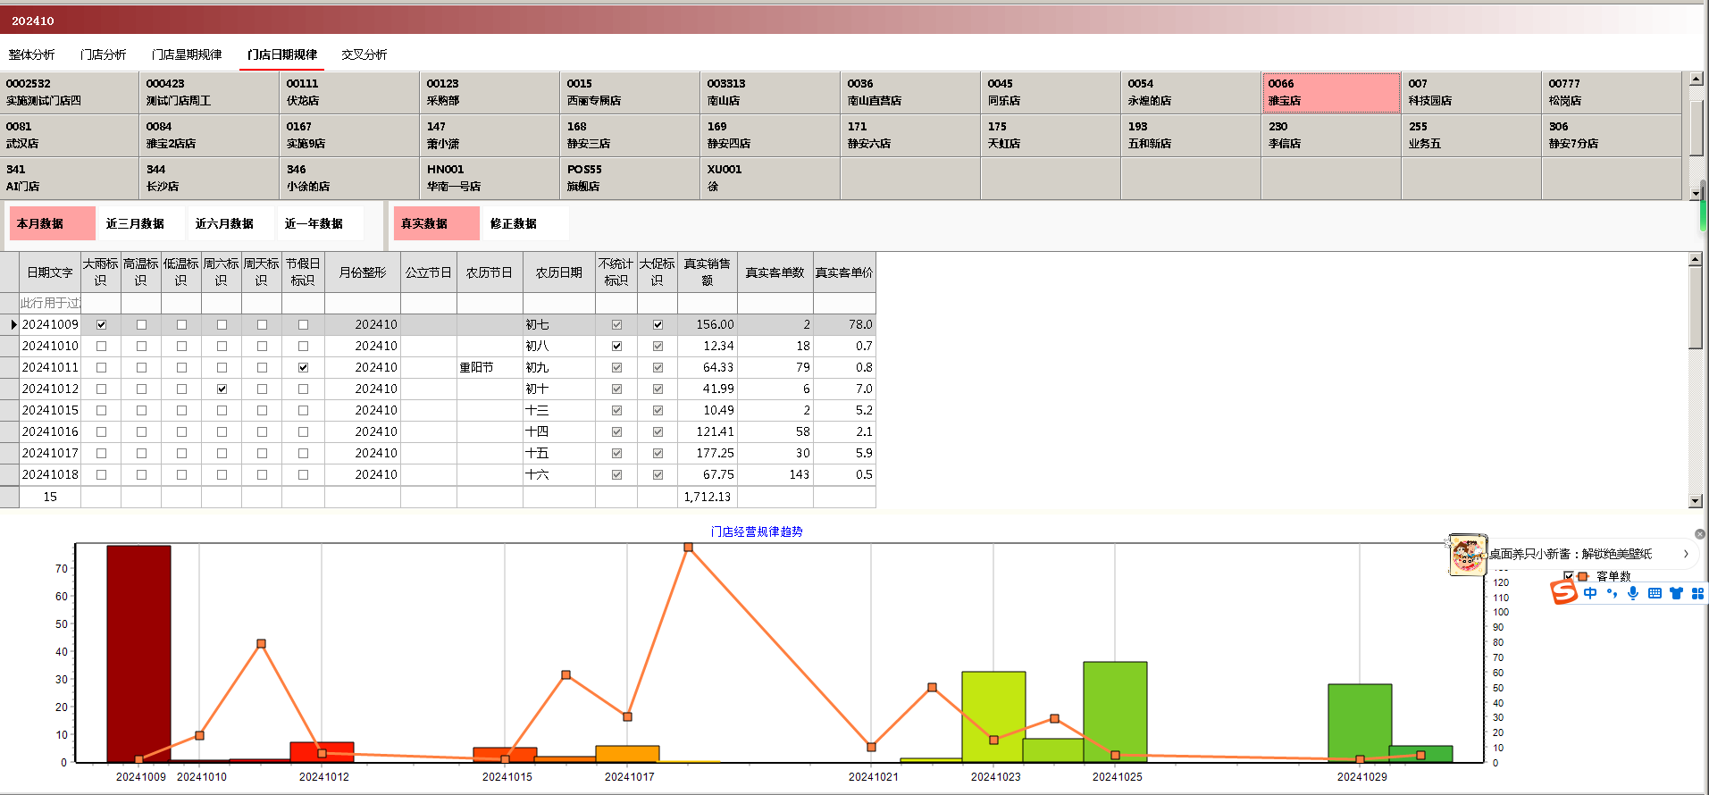Image resolution: width=1709 pixels, height=795 pixels.
Task: Close the wallpaper promotion popup
Action: pyautogui.click(x=1700, y=534)
